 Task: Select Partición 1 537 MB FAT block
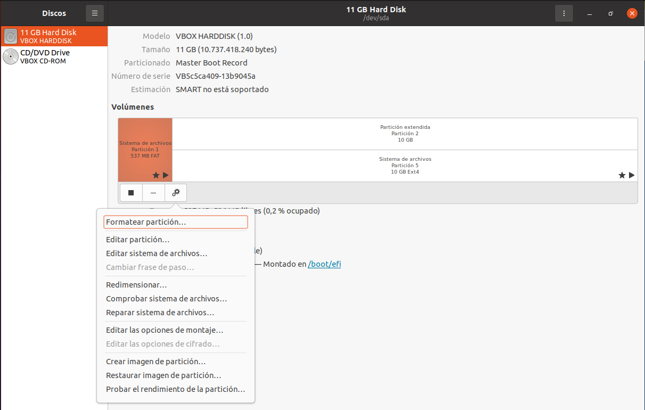click(x=145, y=149)
